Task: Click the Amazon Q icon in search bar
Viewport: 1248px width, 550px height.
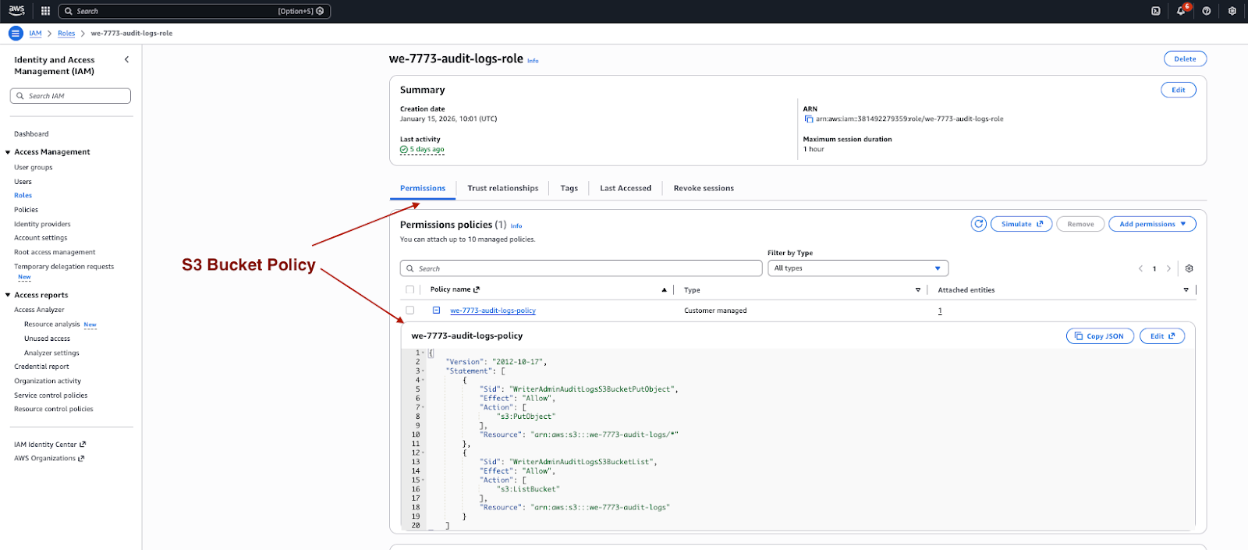Action: pos(320,11)
